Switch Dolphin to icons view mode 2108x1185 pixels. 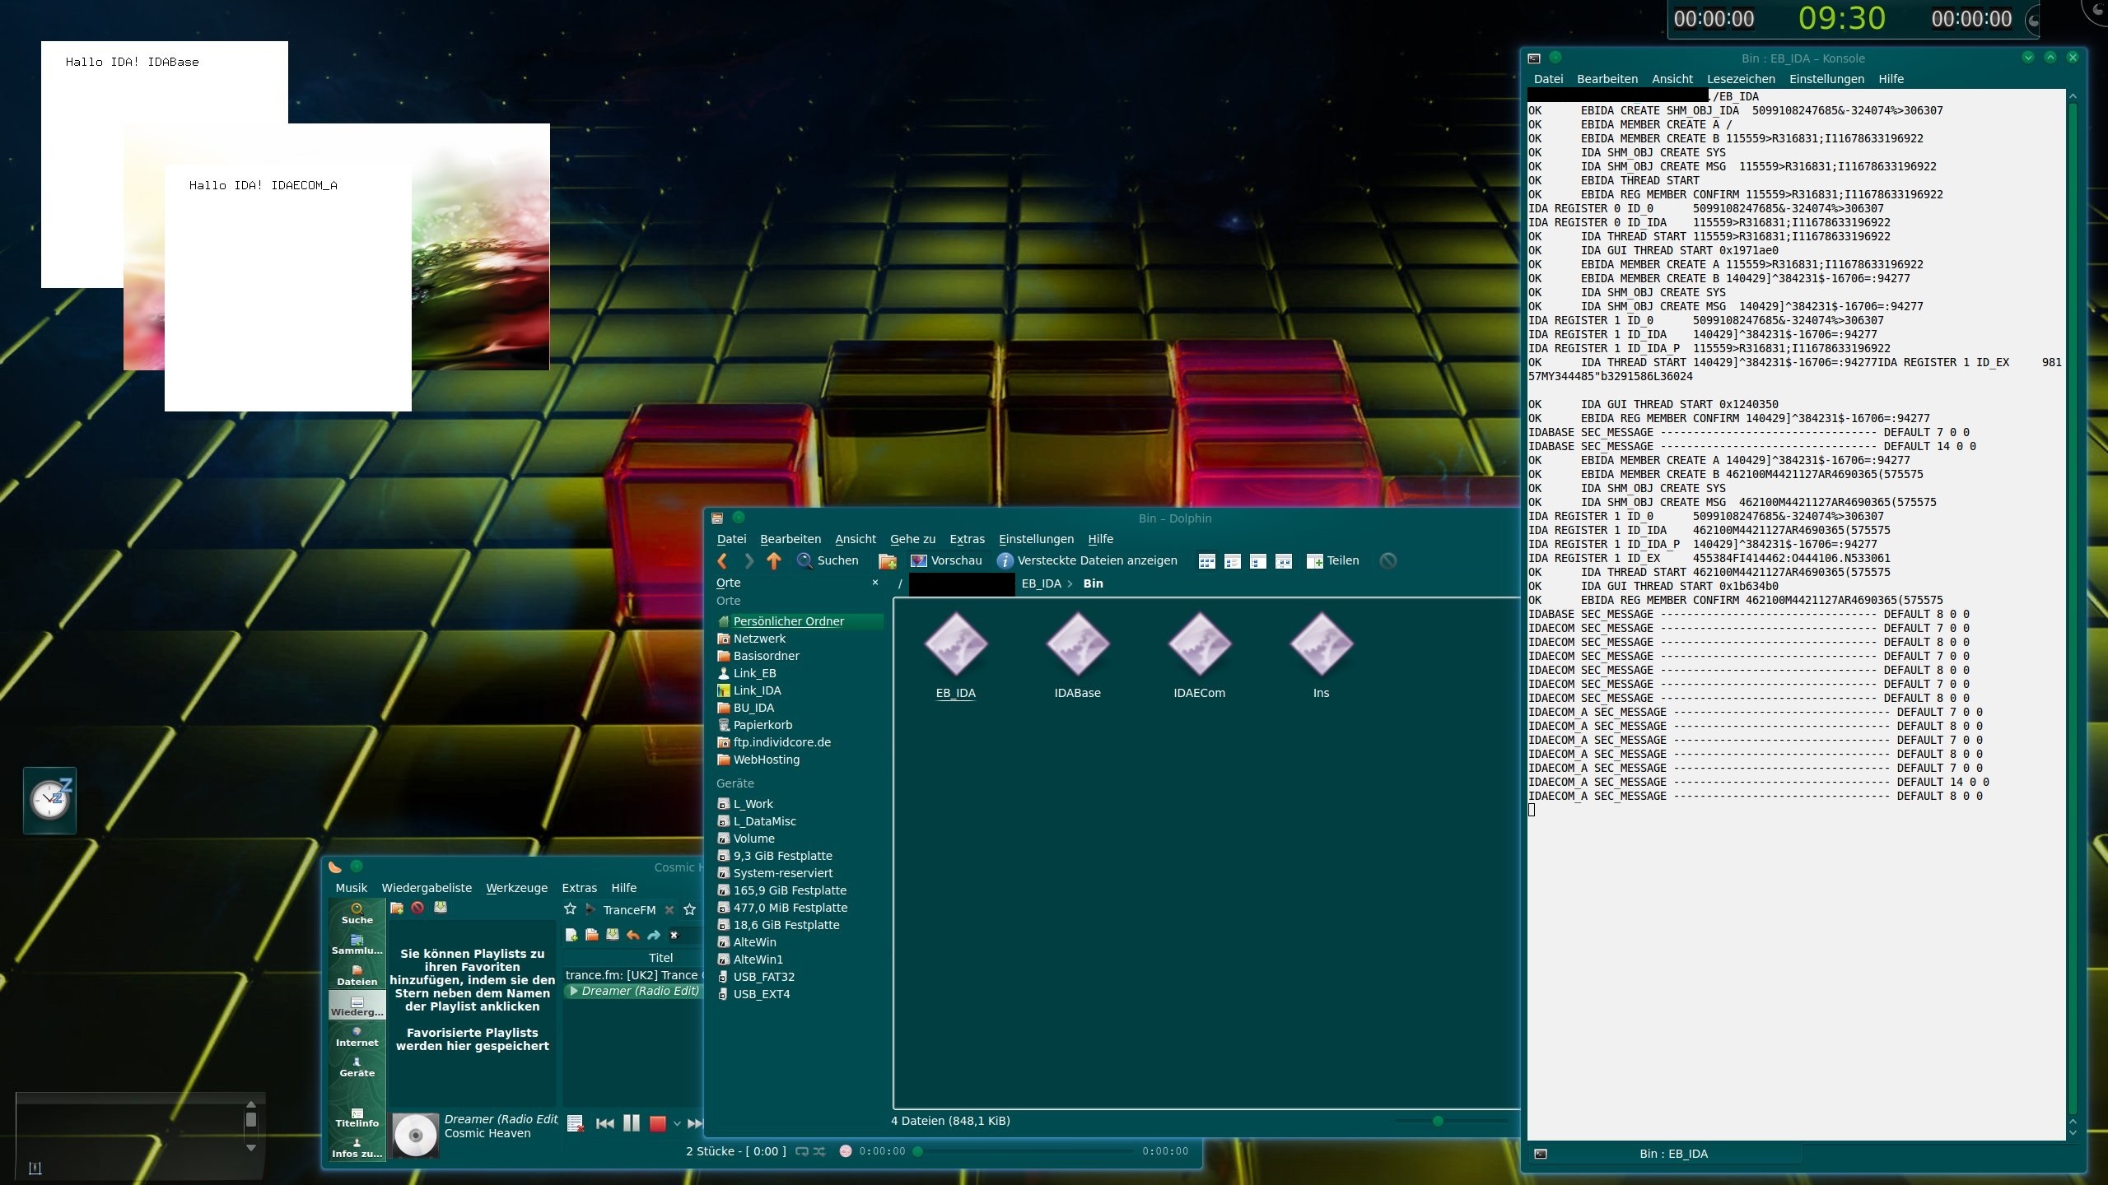(x=1206, y=560)
